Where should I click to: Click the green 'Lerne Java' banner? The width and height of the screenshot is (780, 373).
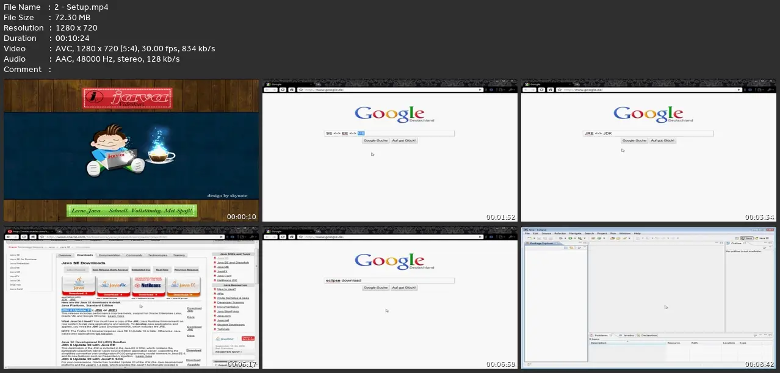coord(132,211)
